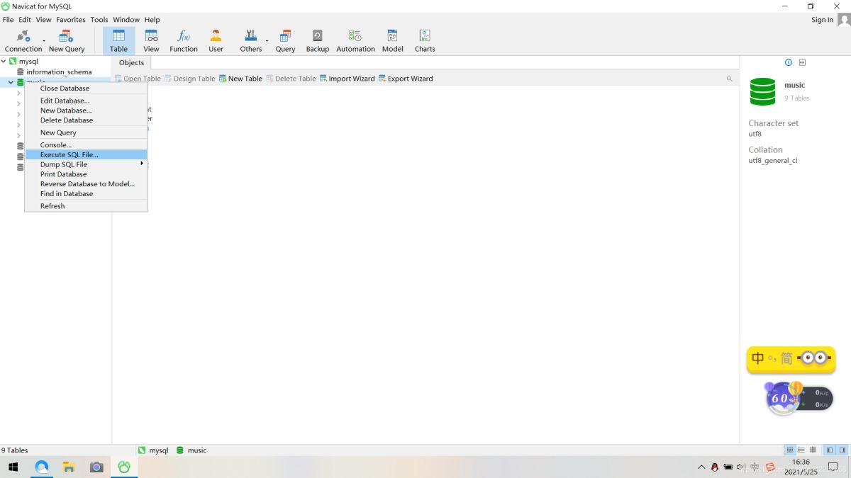Image resolution: width=851 pixels, height=478 pixels.
Task: Open the Model tool
Action: coord(392,41)
